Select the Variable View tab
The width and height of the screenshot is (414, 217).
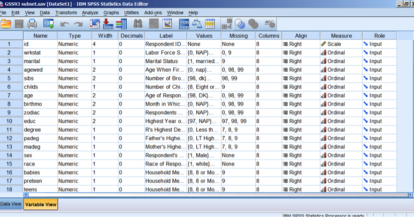[x=41, y=204]
